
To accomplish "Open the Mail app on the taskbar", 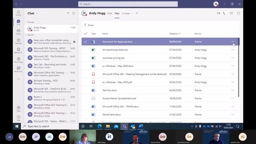I will click(x=116, y=126).
